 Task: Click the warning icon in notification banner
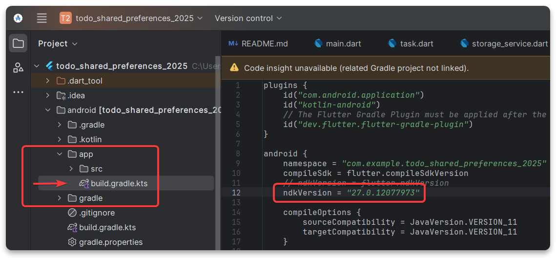point(234,68)
